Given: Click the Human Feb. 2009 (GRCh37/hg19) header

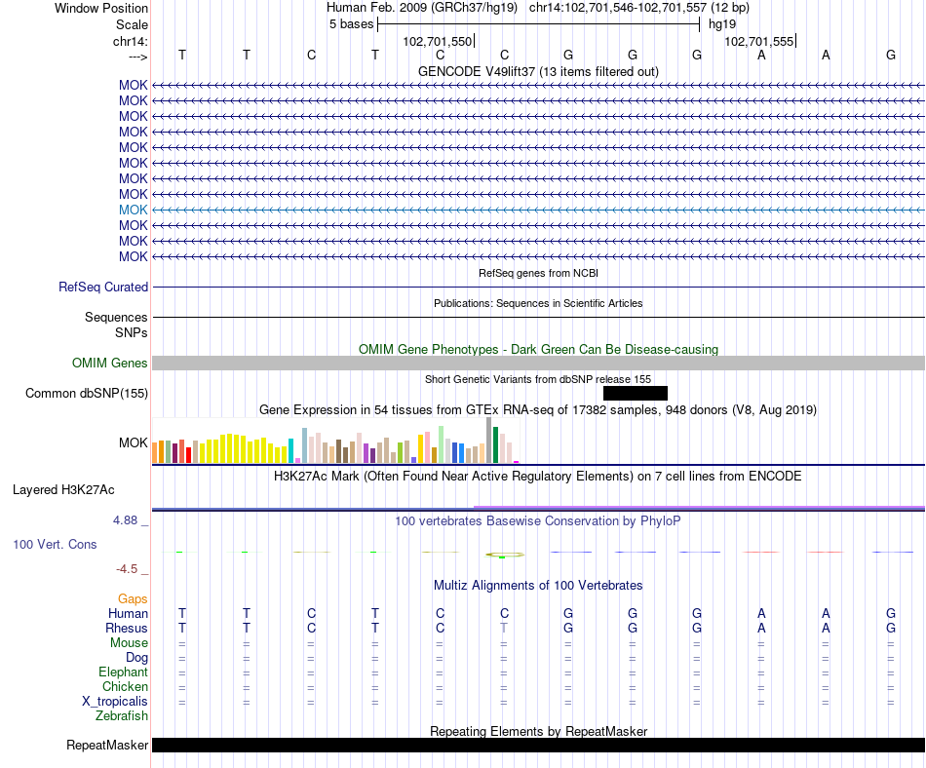Looking at the screenshot, I should click(x=422, y=8).
